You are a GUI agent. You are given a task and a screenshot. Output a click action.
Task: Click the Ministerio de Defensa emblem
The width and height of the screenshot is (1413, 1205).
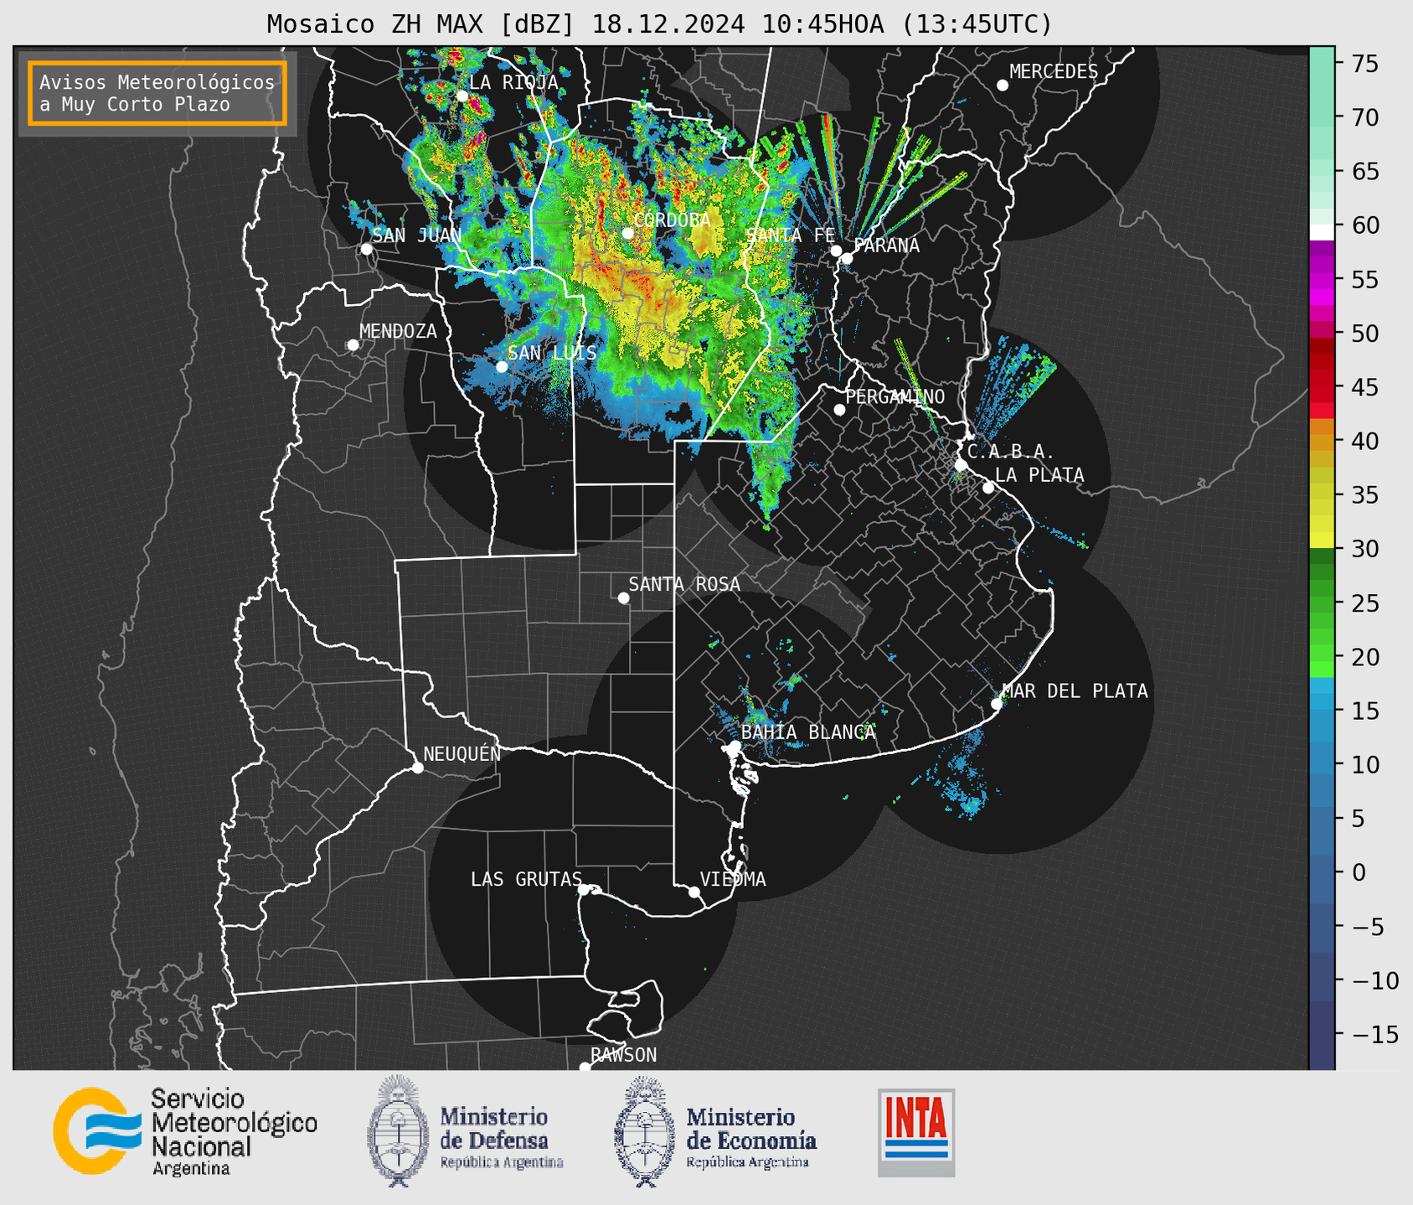[397, 1130]
